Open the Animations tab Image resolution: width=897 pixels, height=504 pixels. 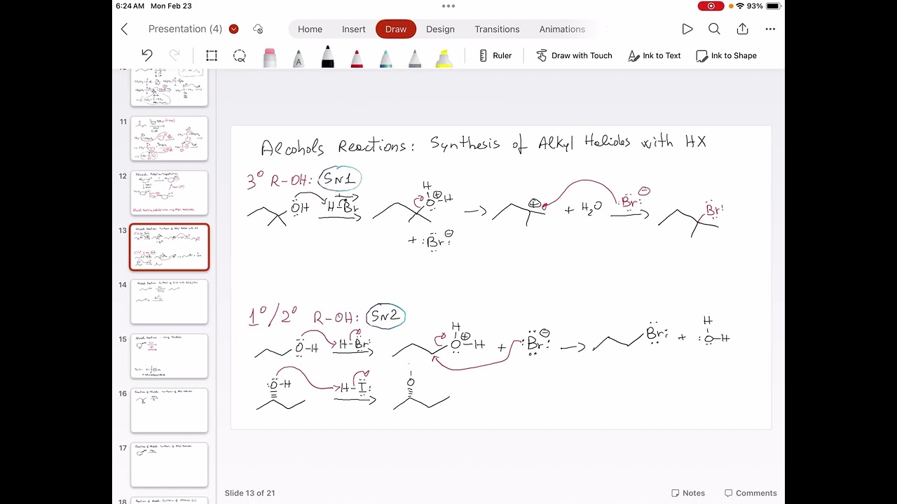tap(562, 29)
